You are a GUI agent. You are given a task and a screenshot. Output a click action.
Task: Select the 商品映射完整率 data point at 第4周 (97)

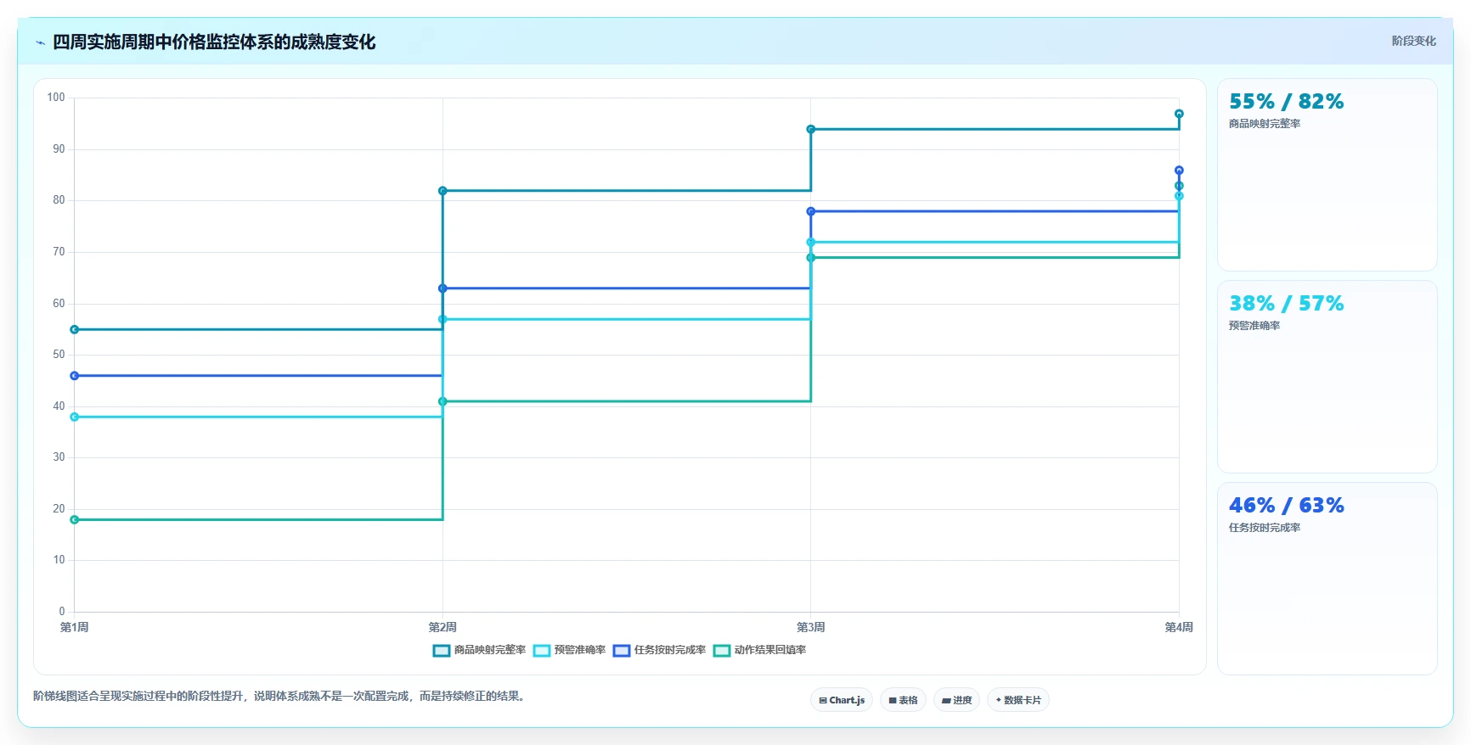pyautogui.click(x=1179, y=114)
